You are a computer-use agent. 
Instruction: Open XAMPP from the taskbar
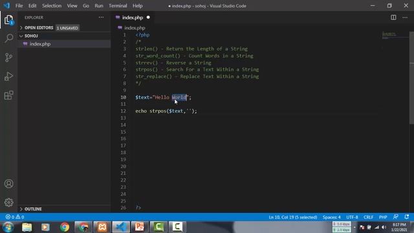pyautogui.click(x=102, y=227)
